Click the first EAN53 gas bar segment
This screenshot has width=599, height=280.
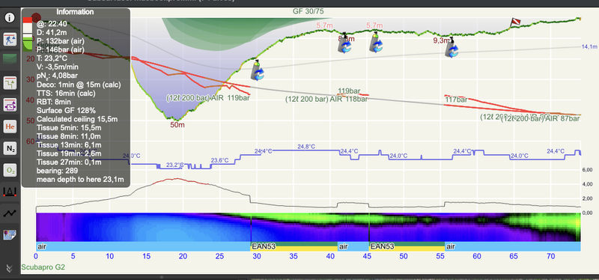294,246
